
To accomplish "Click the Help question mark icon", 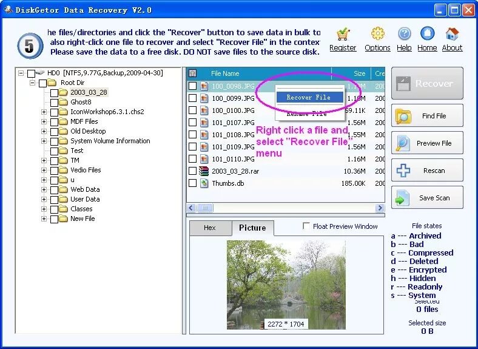I will (x=404, y=34).
